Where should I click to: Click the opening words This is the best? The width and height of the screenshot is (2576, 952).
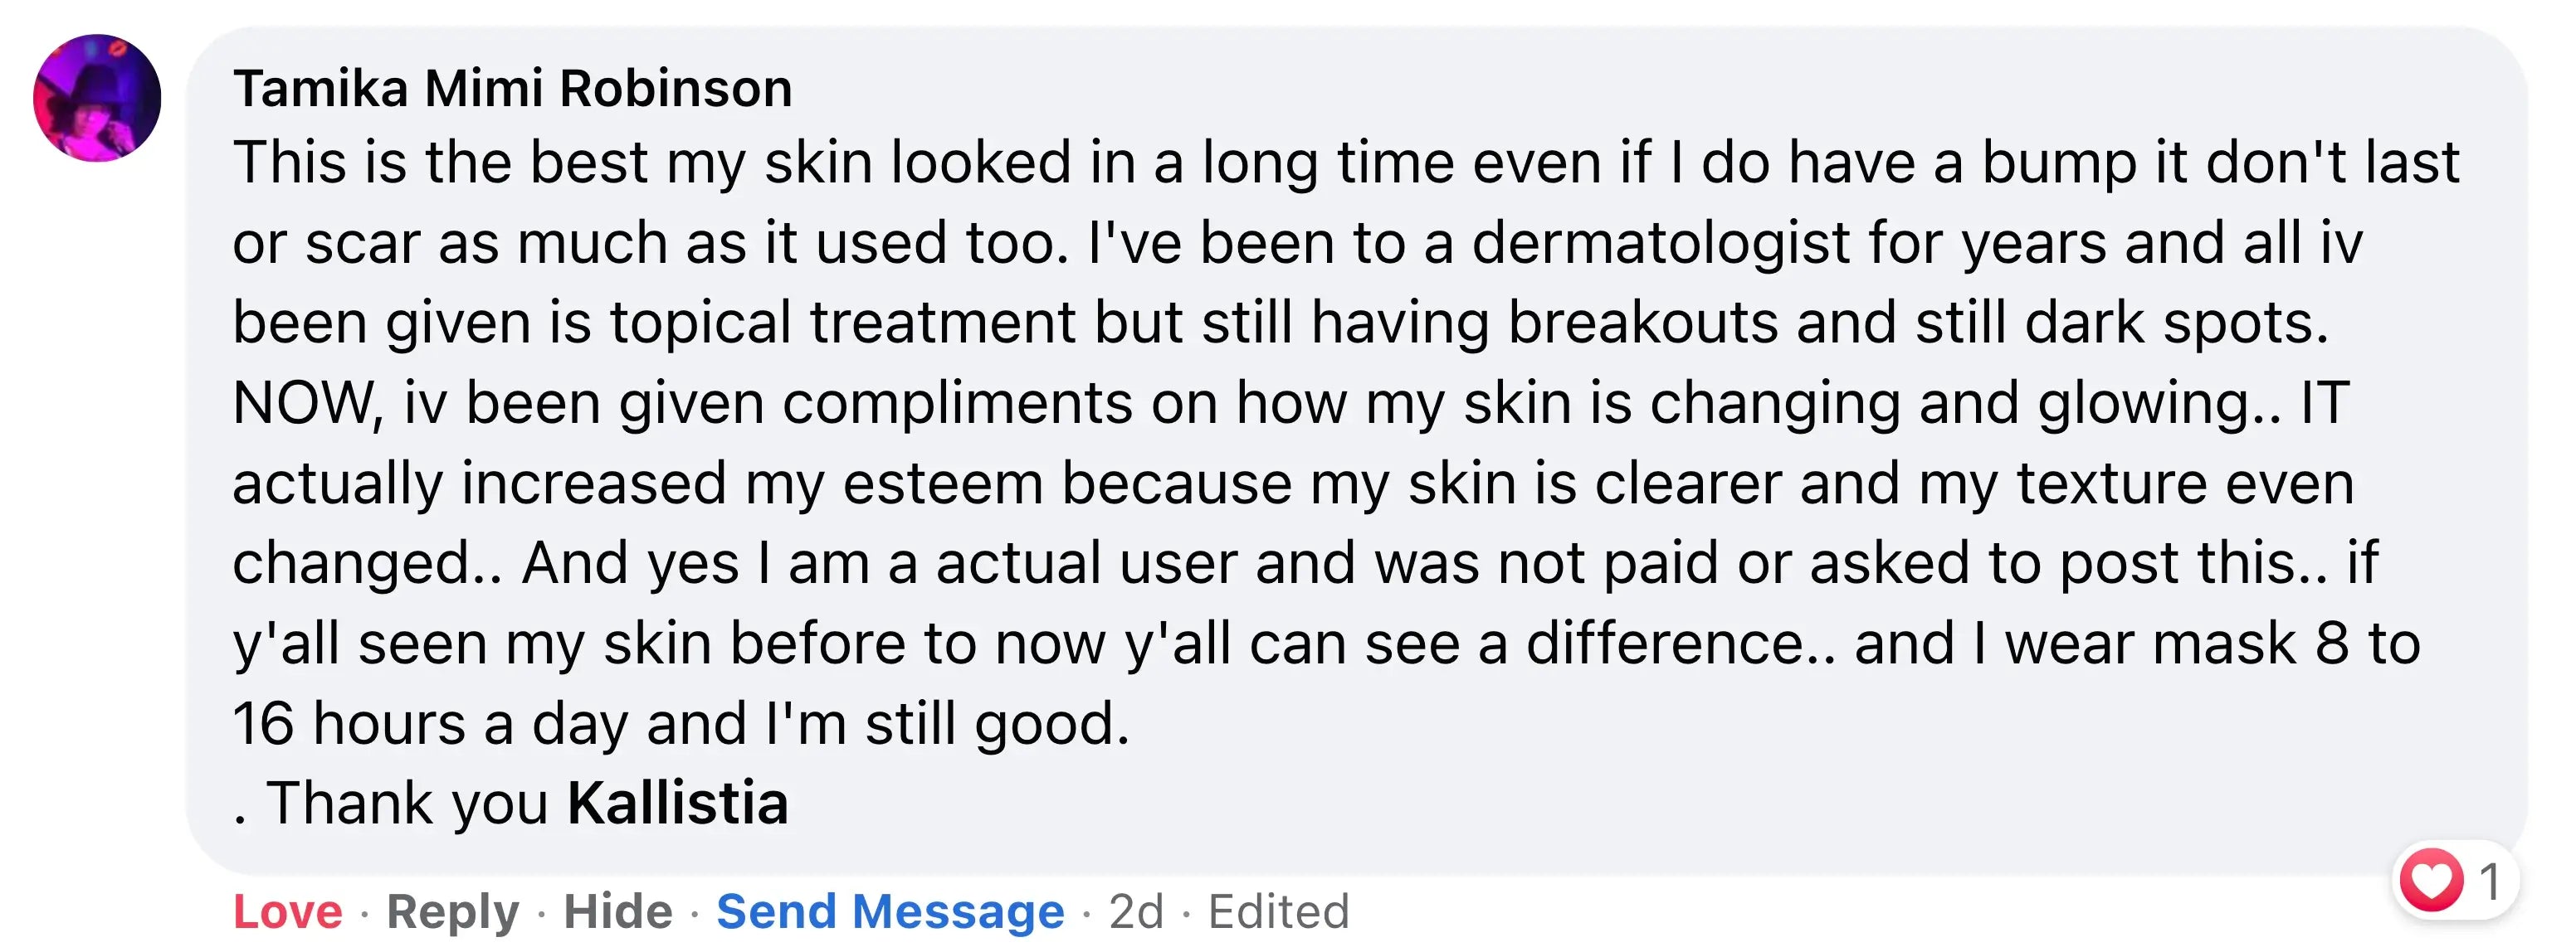[441, 162]
